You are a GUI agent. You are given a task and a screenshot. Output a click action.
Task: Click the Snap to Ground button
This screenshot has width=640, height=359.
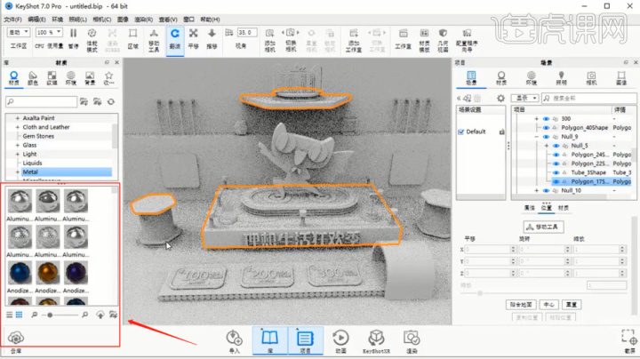point(521,305)
